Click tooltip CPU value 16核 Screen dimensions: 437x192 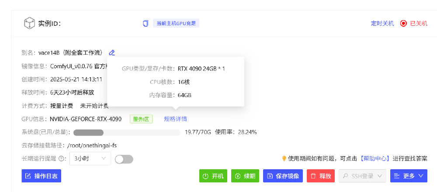pos(184,82)
